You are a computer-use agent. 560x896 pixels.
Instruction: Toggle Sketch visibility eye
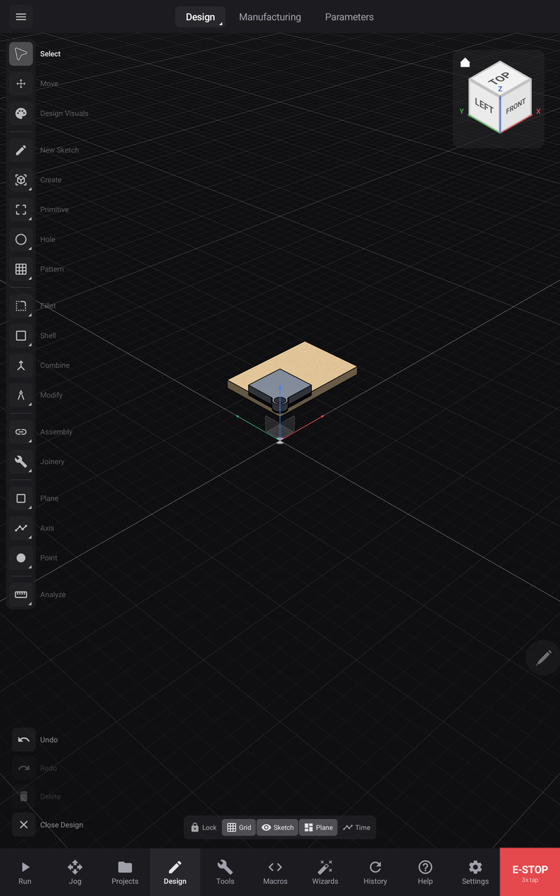click(x=277, y=827)
